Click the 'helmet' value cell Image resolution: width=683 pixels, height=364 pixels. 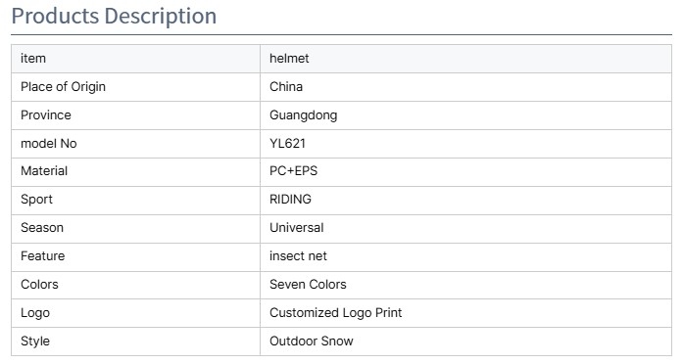465,59
